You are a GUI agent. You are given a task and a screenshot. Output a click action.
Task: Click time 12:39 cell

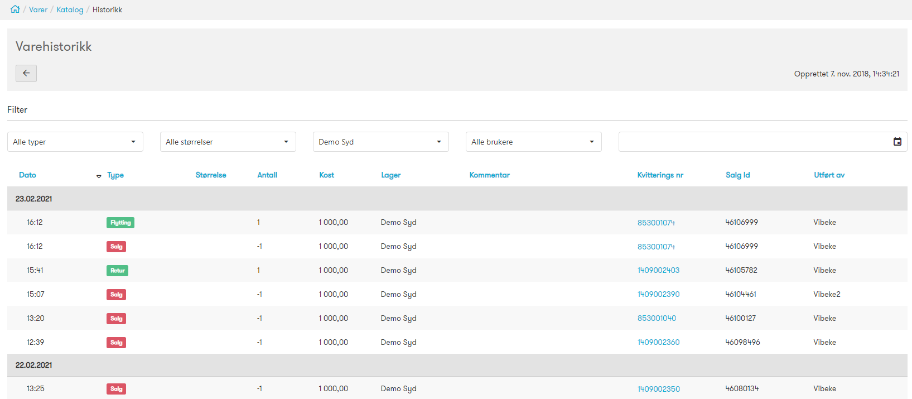click(36, 342)
